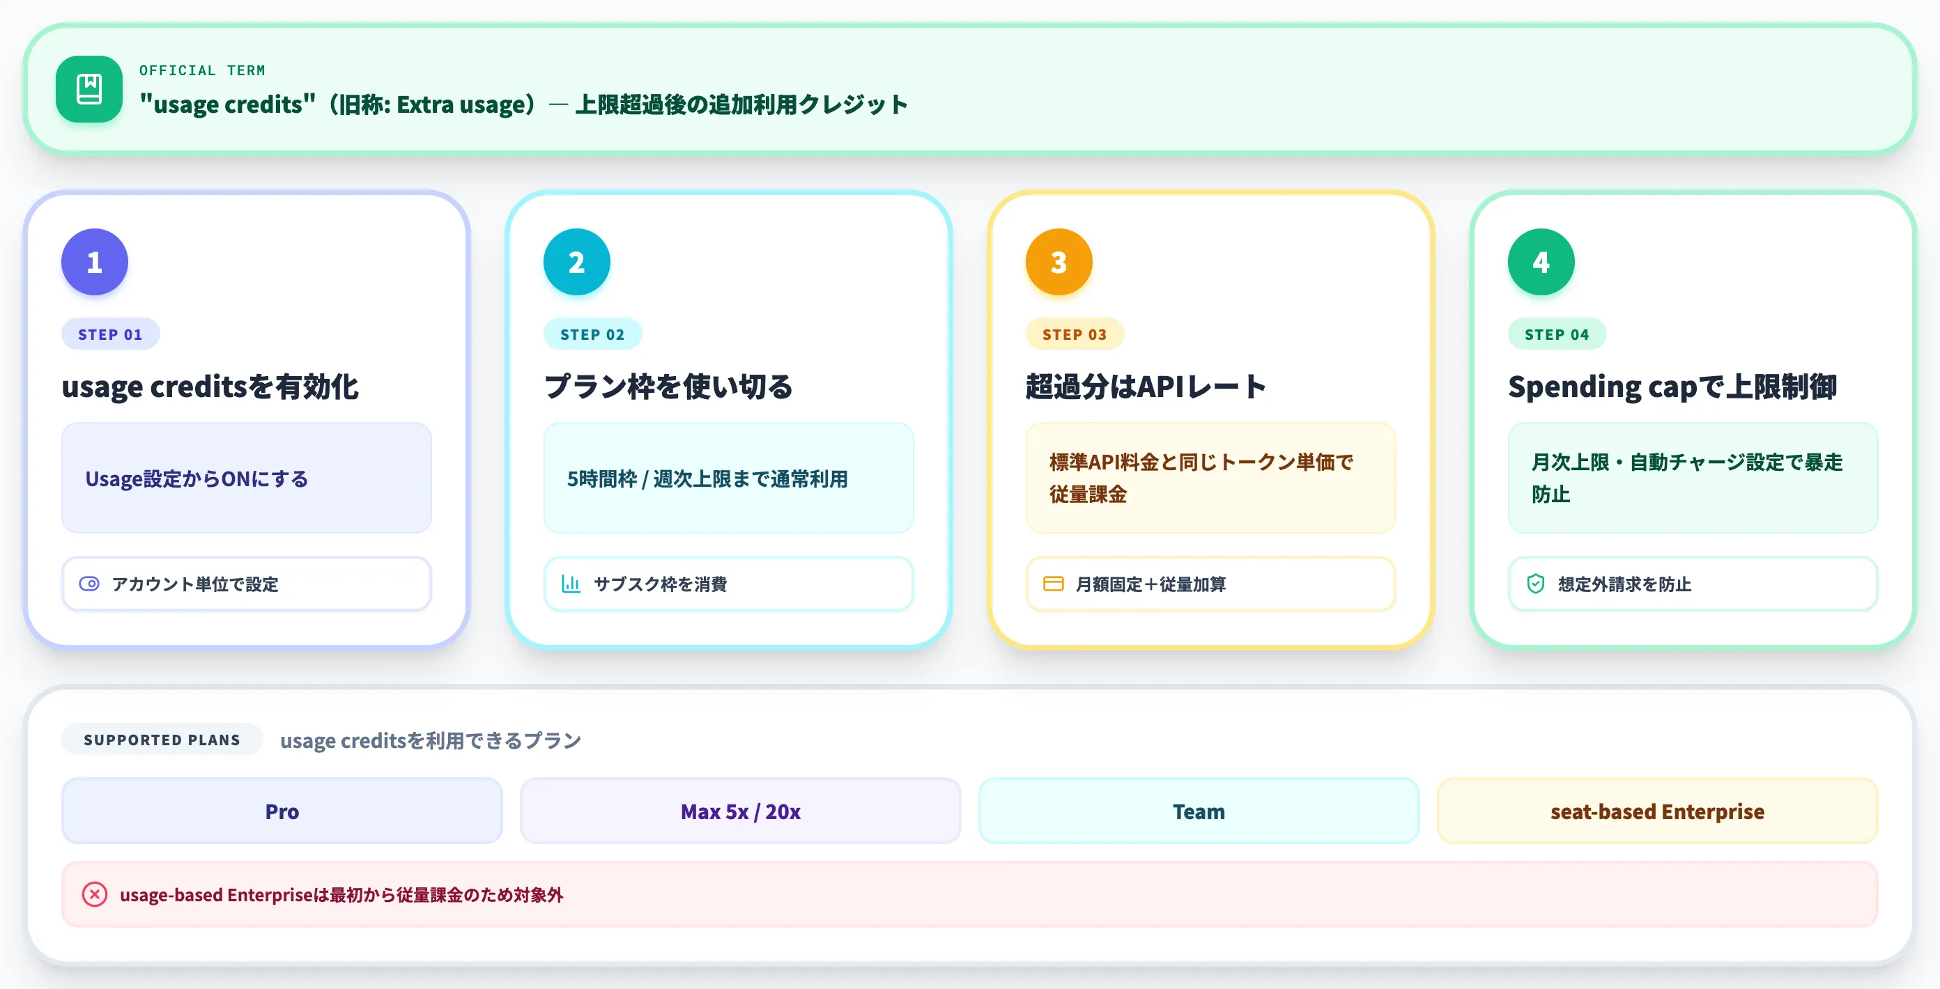Click the STEP 02 badge
Image resolution: width=1940 pixels, height=989 pixels.
[x=592, y=334]
